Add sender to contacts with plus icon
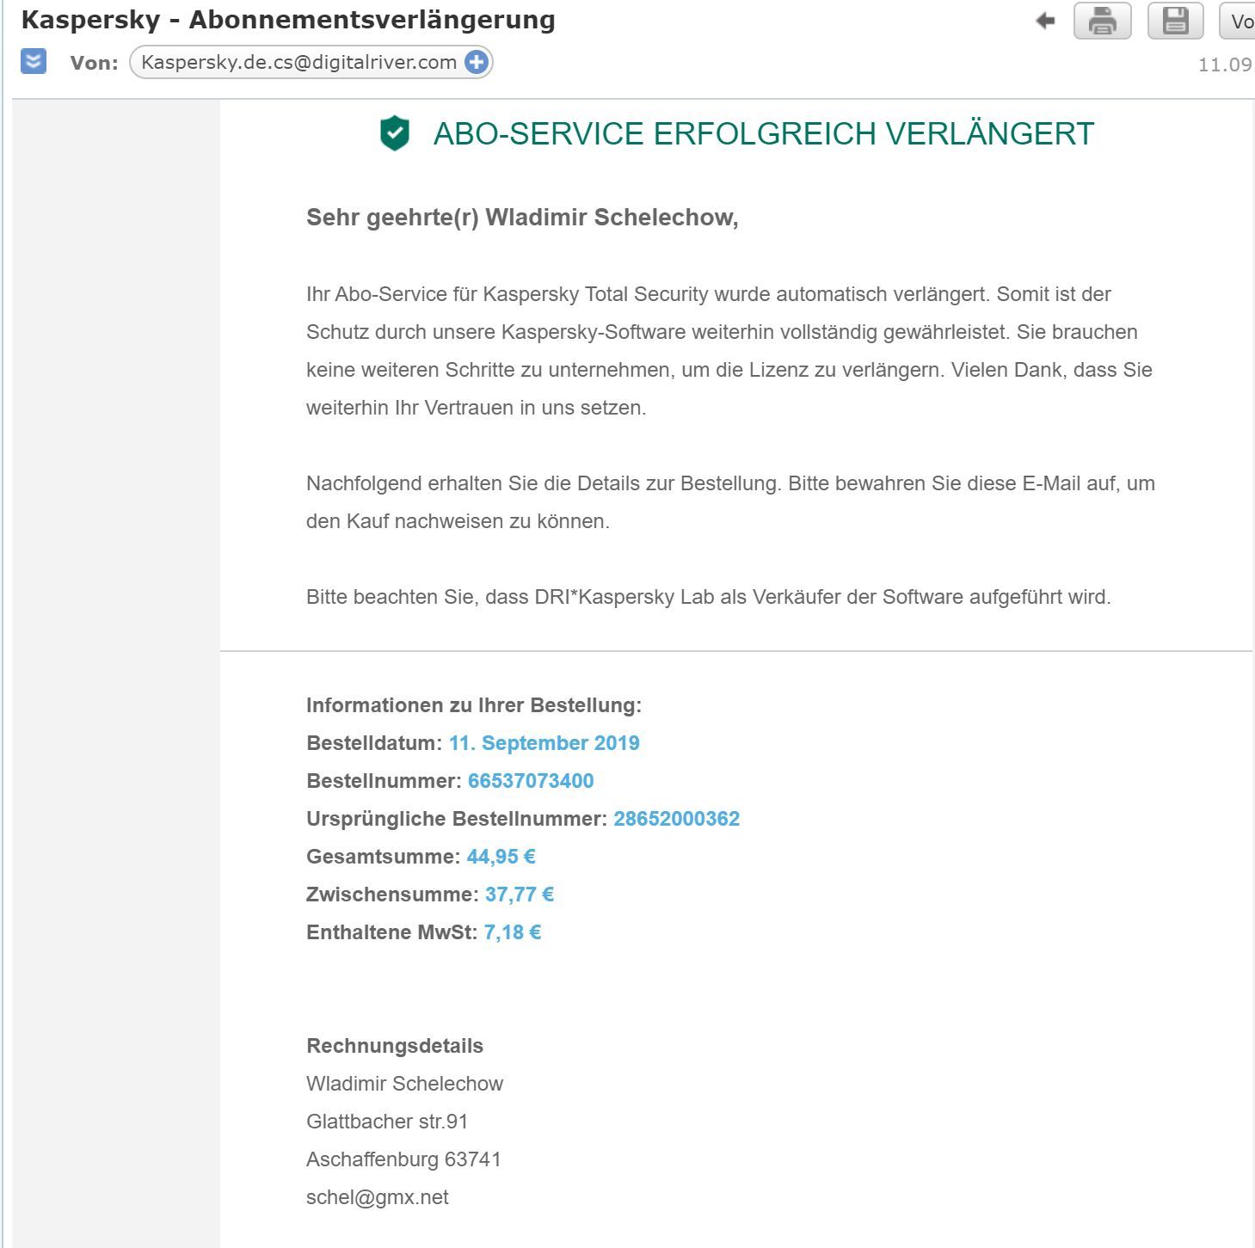The height and width of the screenshot is (1248, 1255). (x=476, y=62)
